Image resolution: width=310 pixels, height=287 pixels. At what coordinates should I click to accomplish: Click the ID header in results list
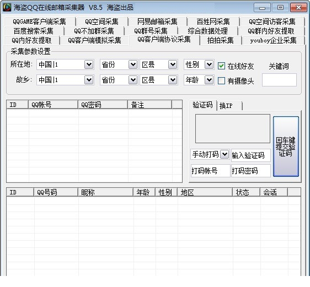[20, 192]
